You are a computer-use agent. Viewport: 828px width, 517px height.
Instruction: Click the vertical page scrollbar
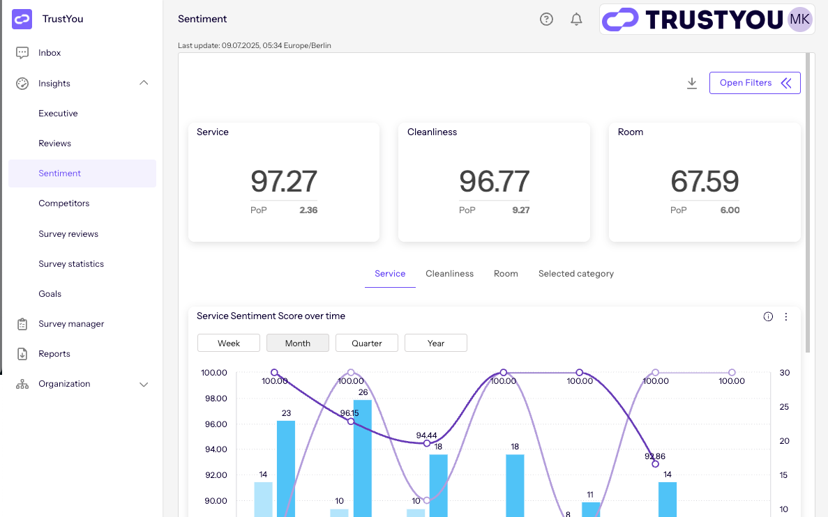coord(808,202)
